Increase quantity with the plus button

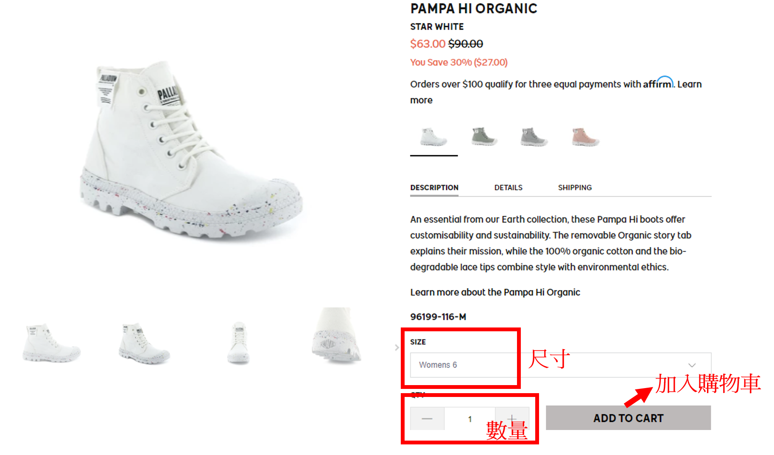click(512, 418)
